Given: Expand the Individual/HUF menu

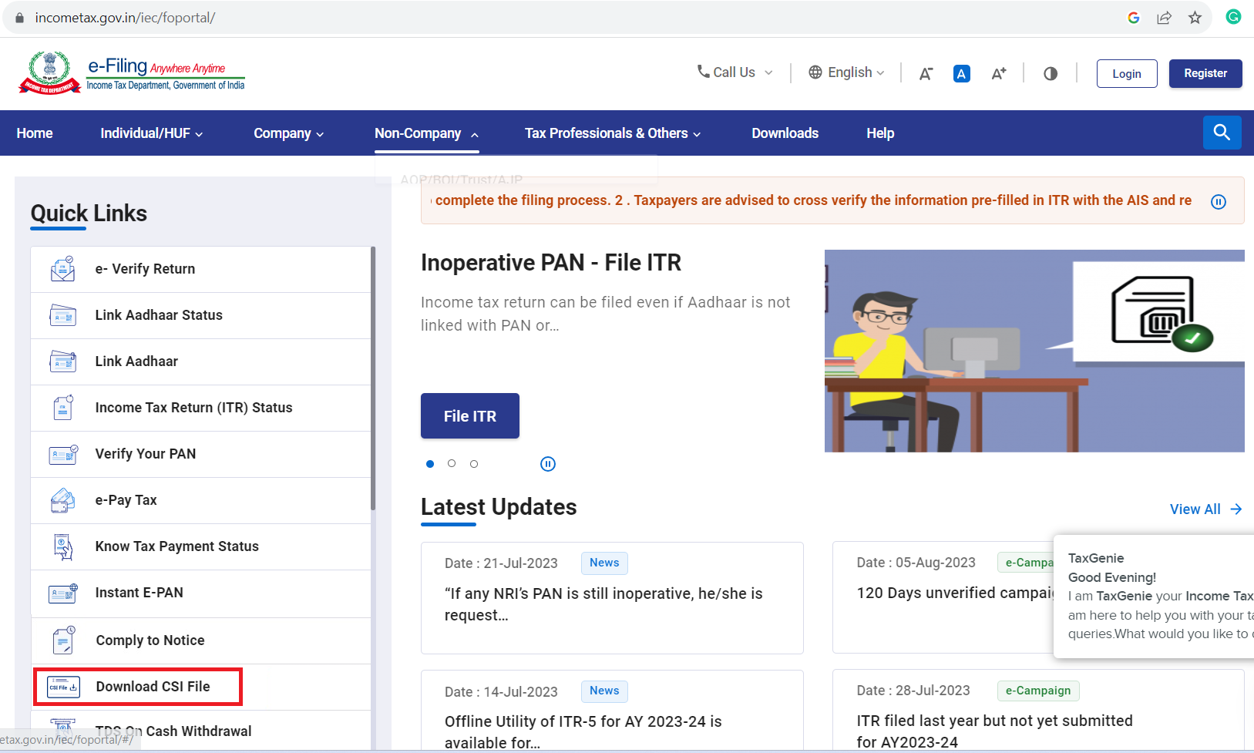Looking at the screenshot, I should pyautogui.click(x=151, y=133).
